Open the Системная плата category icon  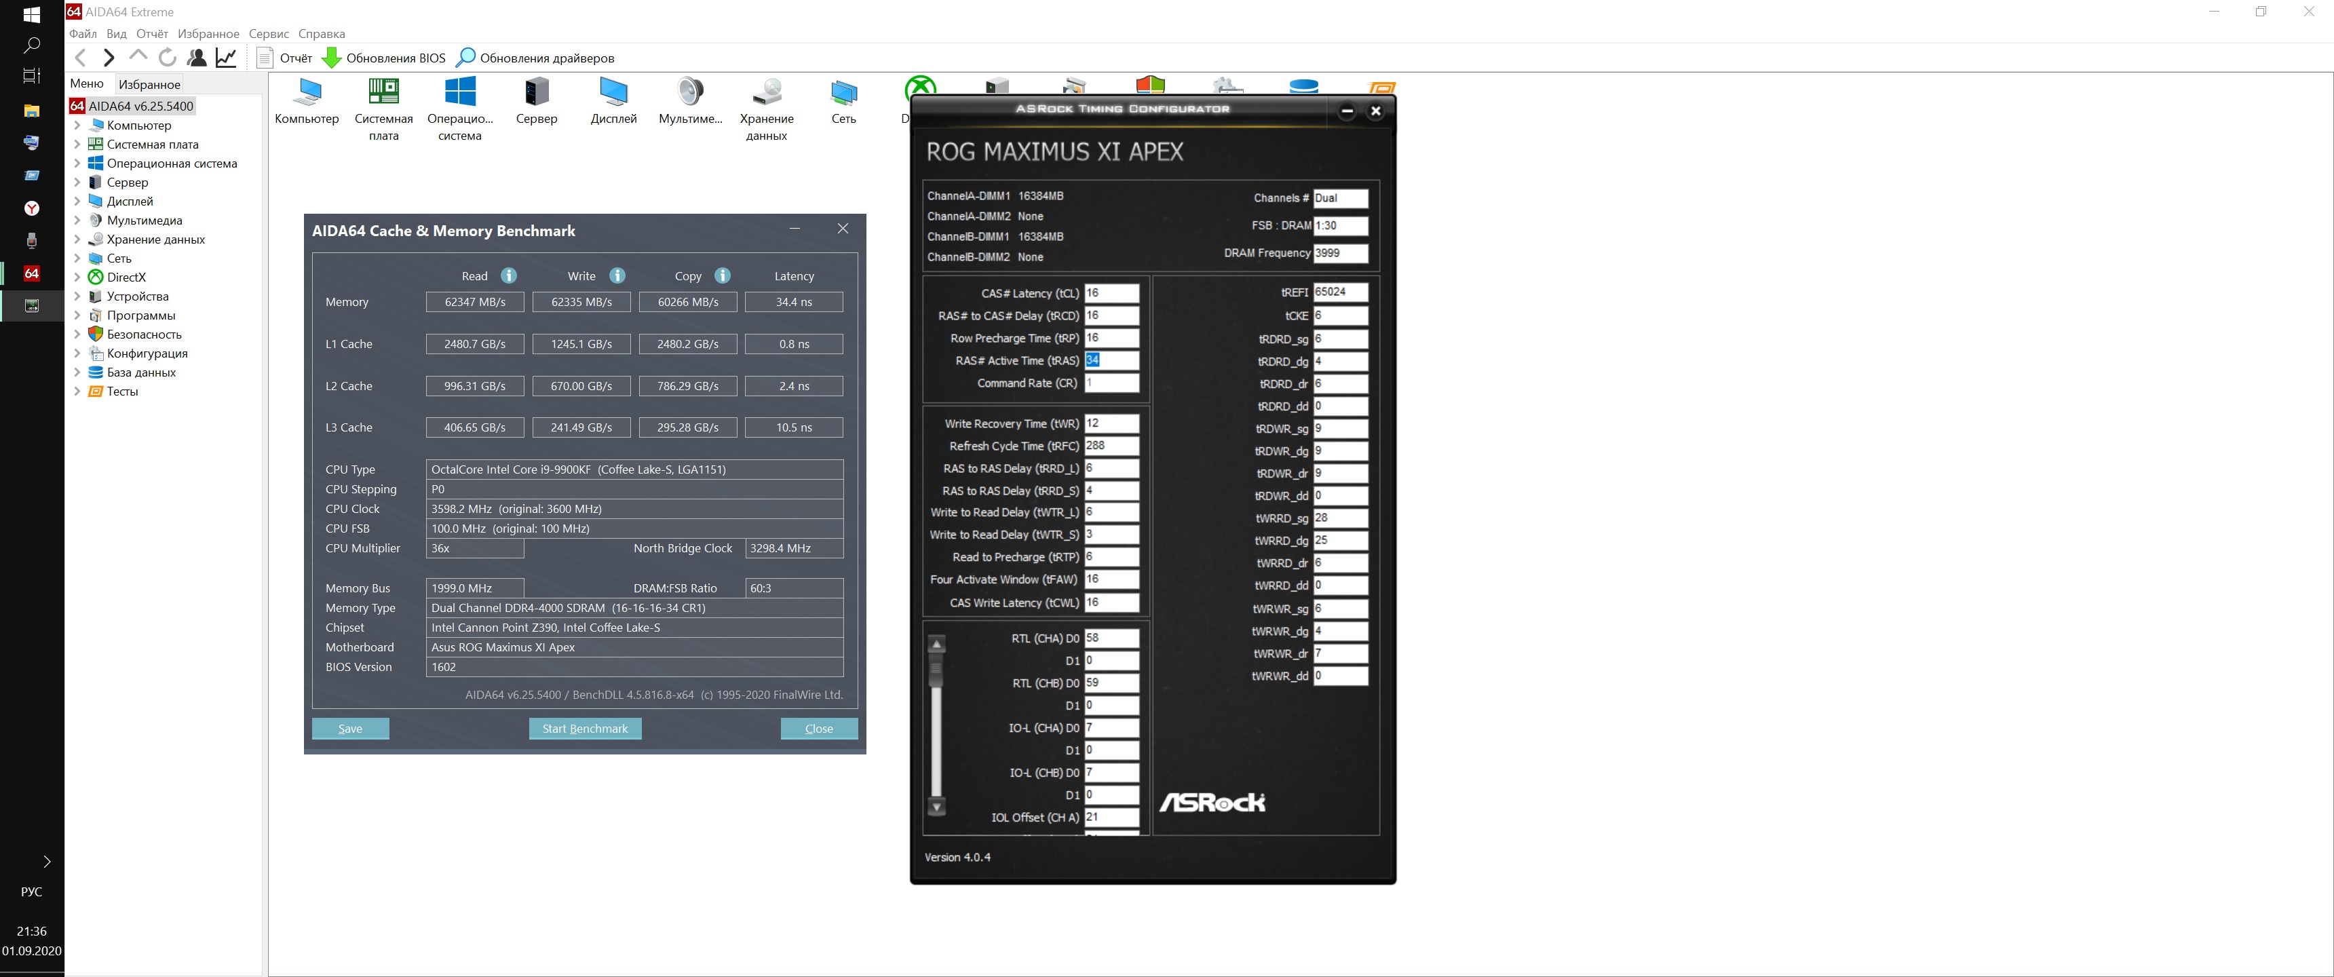[383, 92]
